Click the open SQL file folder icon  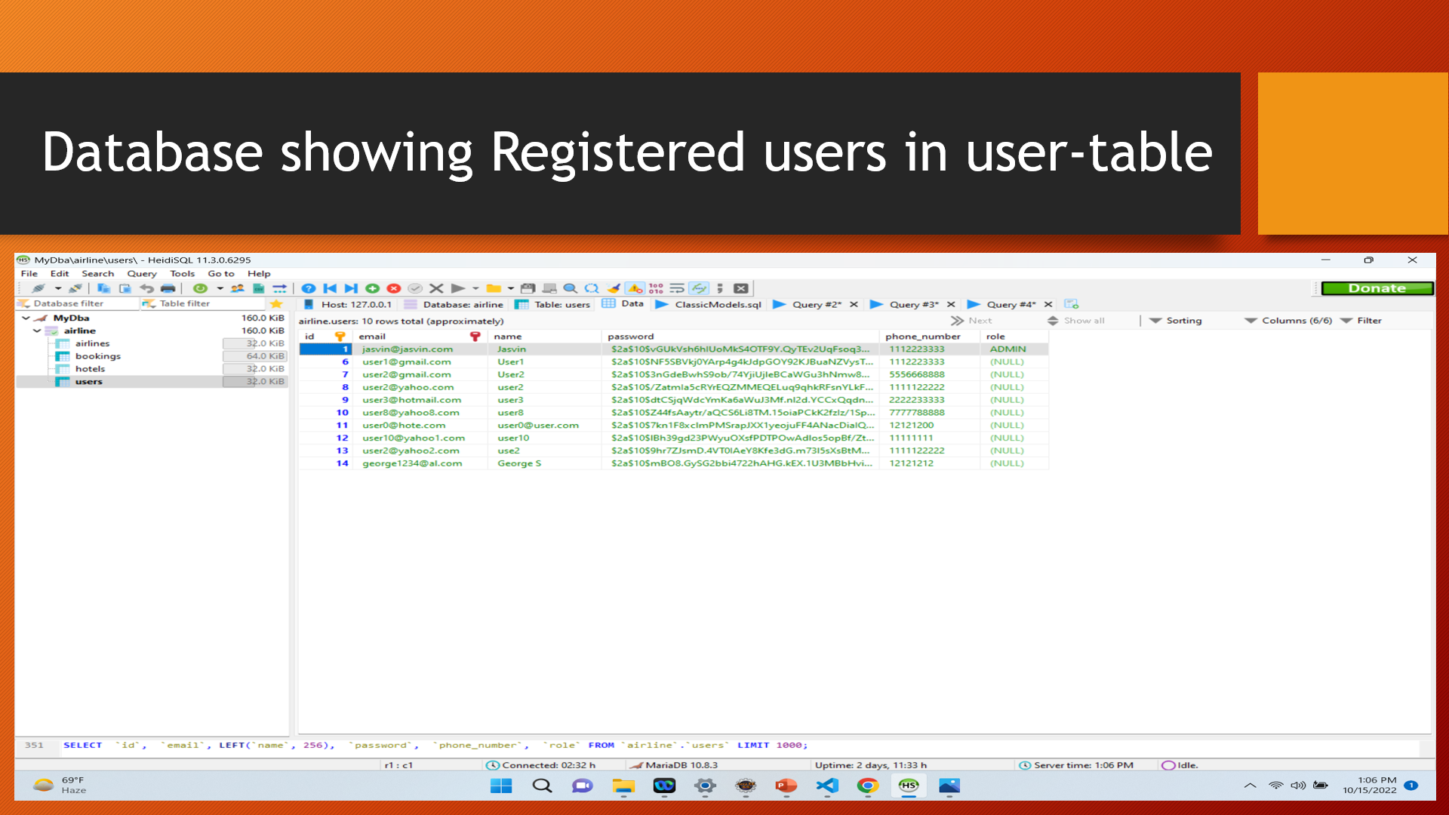(494, 288)
